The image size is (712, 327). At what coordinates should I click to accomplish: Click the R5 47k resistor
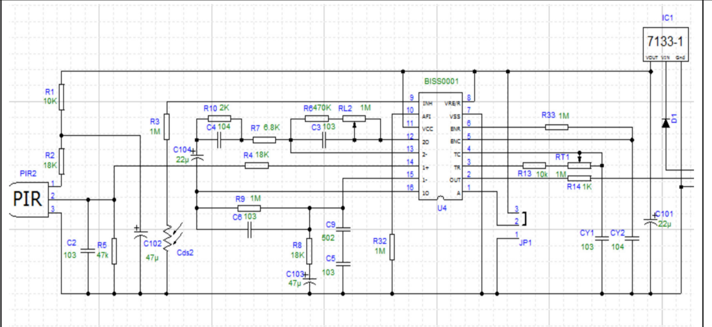114,251
